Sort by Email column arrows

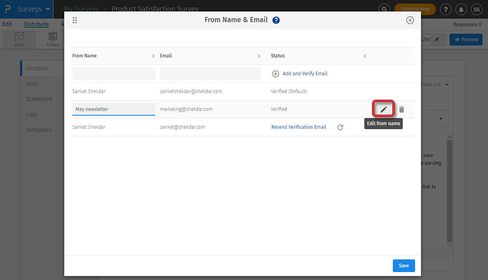point(259,56)
